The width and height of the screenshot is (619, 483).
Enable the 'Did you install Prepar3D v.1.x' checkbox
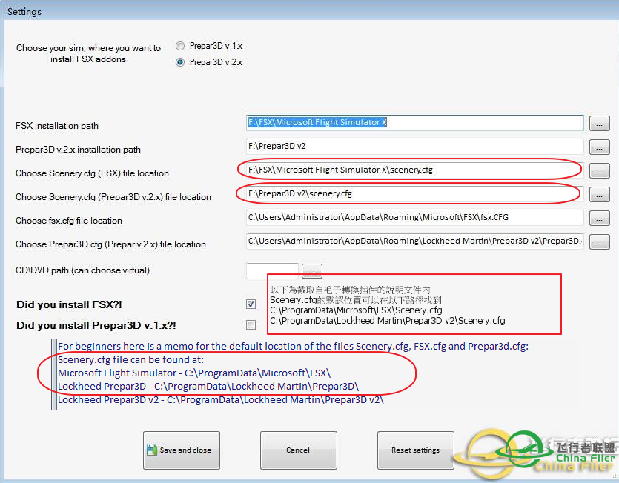251,324
